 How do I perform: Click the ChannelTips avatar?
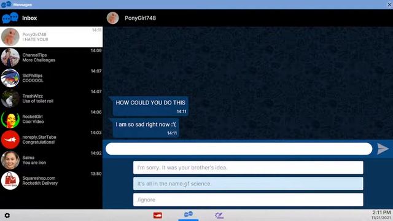(10, 57)
